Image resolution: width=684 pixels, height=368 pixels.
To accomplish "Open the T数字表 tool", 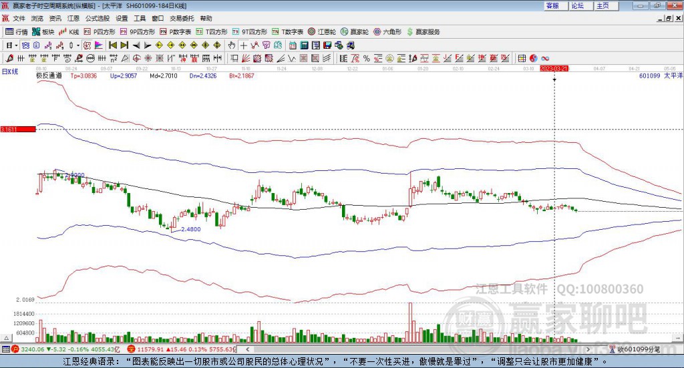I will tap(287, 32).
